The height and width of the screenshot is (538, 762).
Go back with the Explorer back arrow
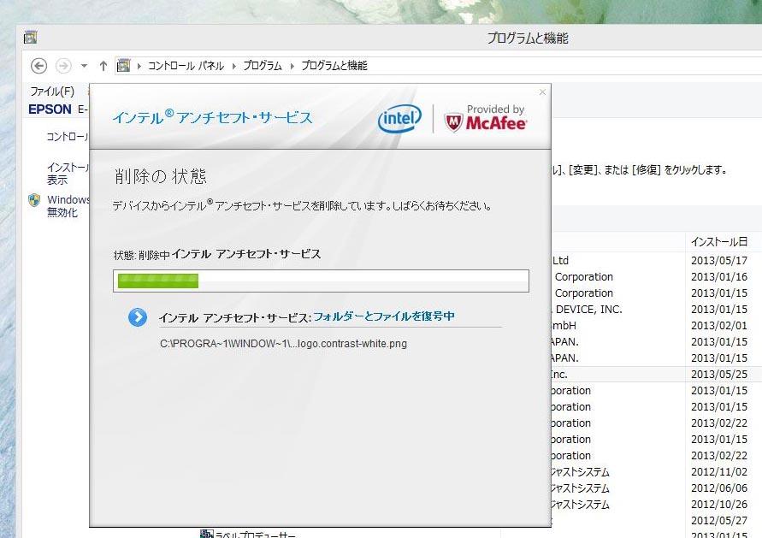38,66
